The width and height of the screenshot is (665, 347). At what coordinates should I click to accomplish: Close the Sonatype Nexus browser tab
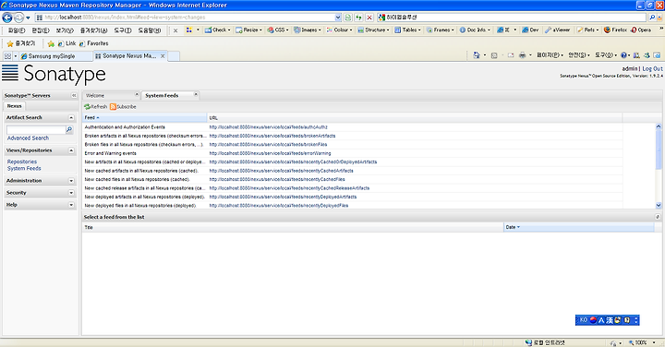163,56
